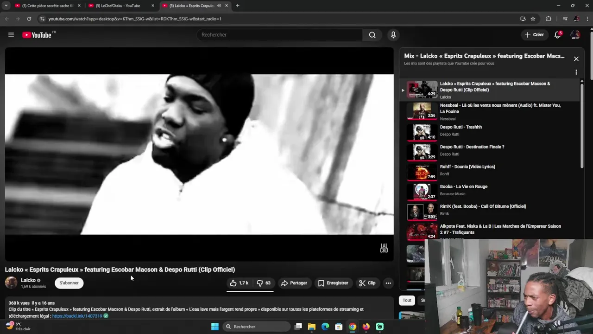Open Windows Start menu
This screenshot has height=334, width=593.
(215, 327)
